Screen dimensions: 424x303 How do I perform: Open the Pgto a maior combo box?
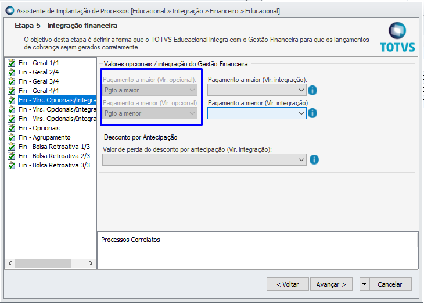tap(150, 90)
